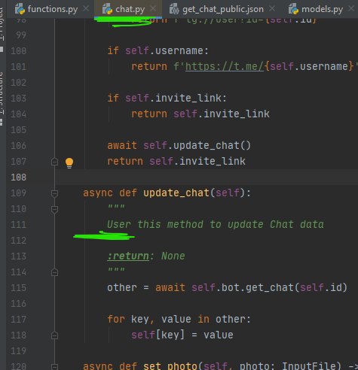
Task: Click the 'other = await self.bot.get_chat' statement
Action: [227, 288]
